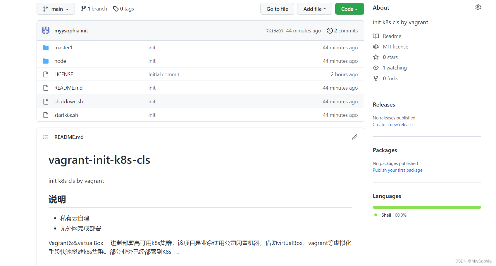Click the green Shell language bar
Image resolution: width=496 pixels, height=266 pixels.
427,207
